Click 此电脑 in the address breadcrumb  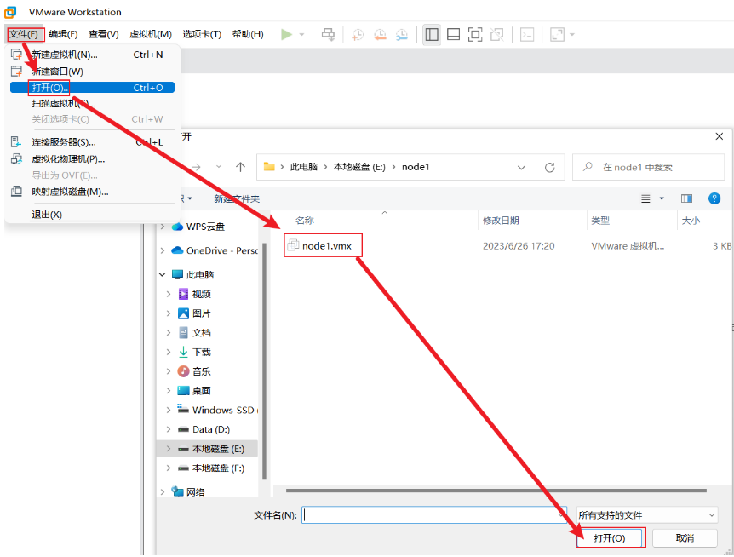[x=304, y=167]
